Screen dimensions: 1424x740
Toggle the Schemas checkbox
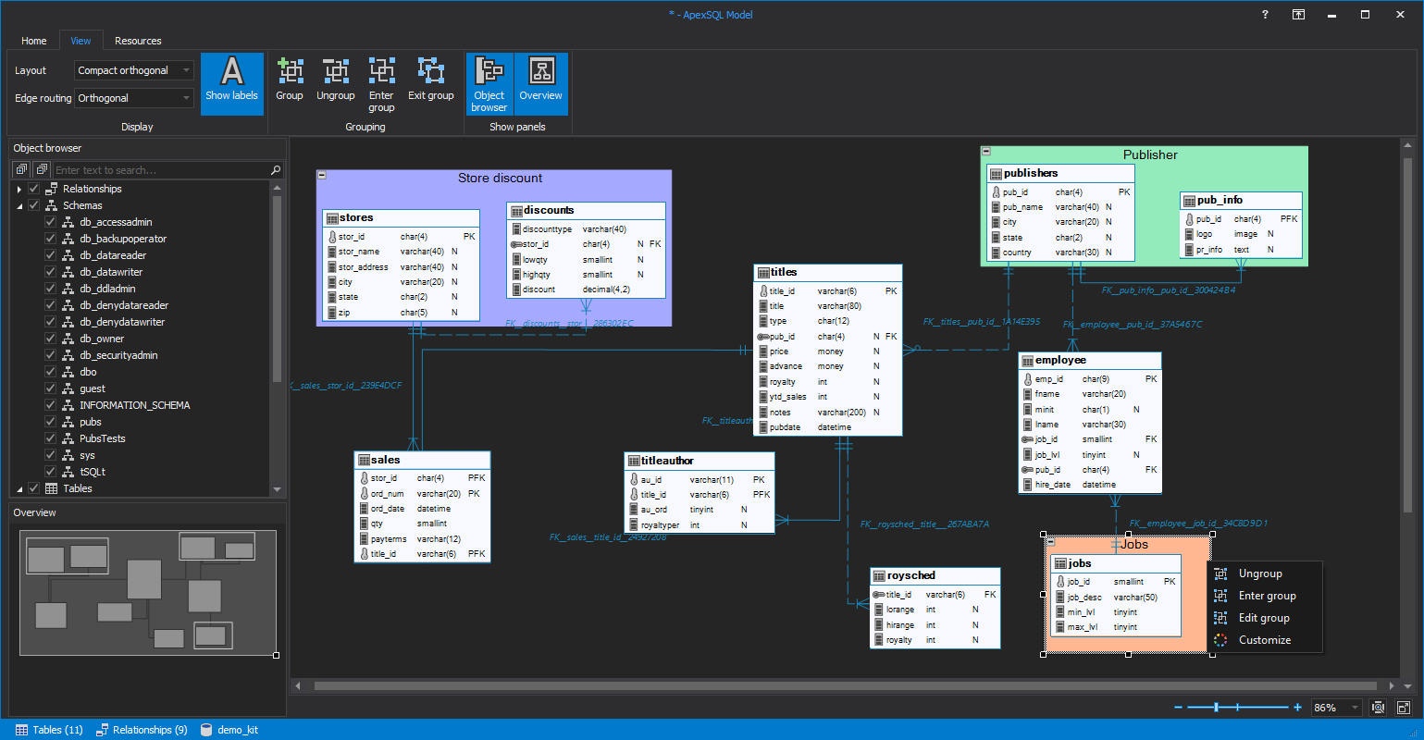34,205
